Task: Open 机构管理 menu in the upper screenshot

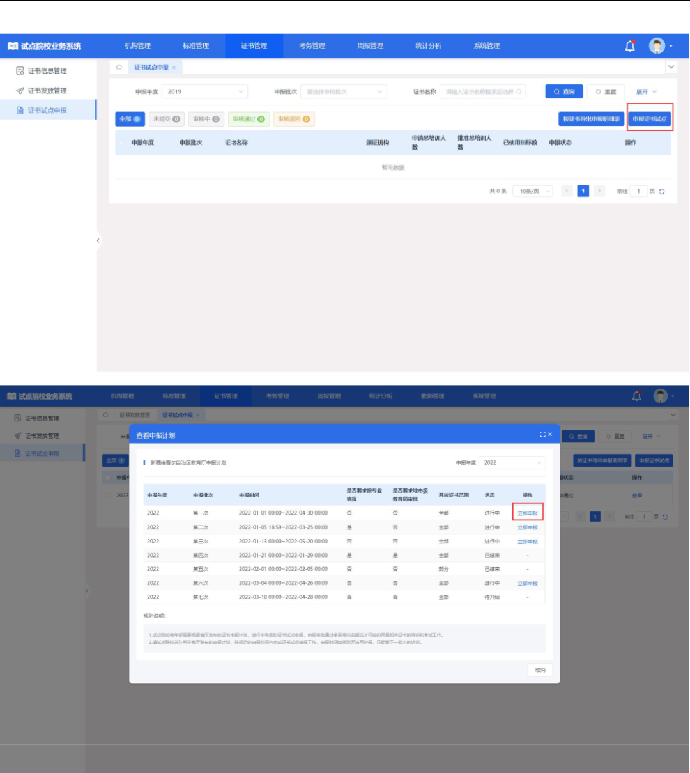Action: point(138,46)
